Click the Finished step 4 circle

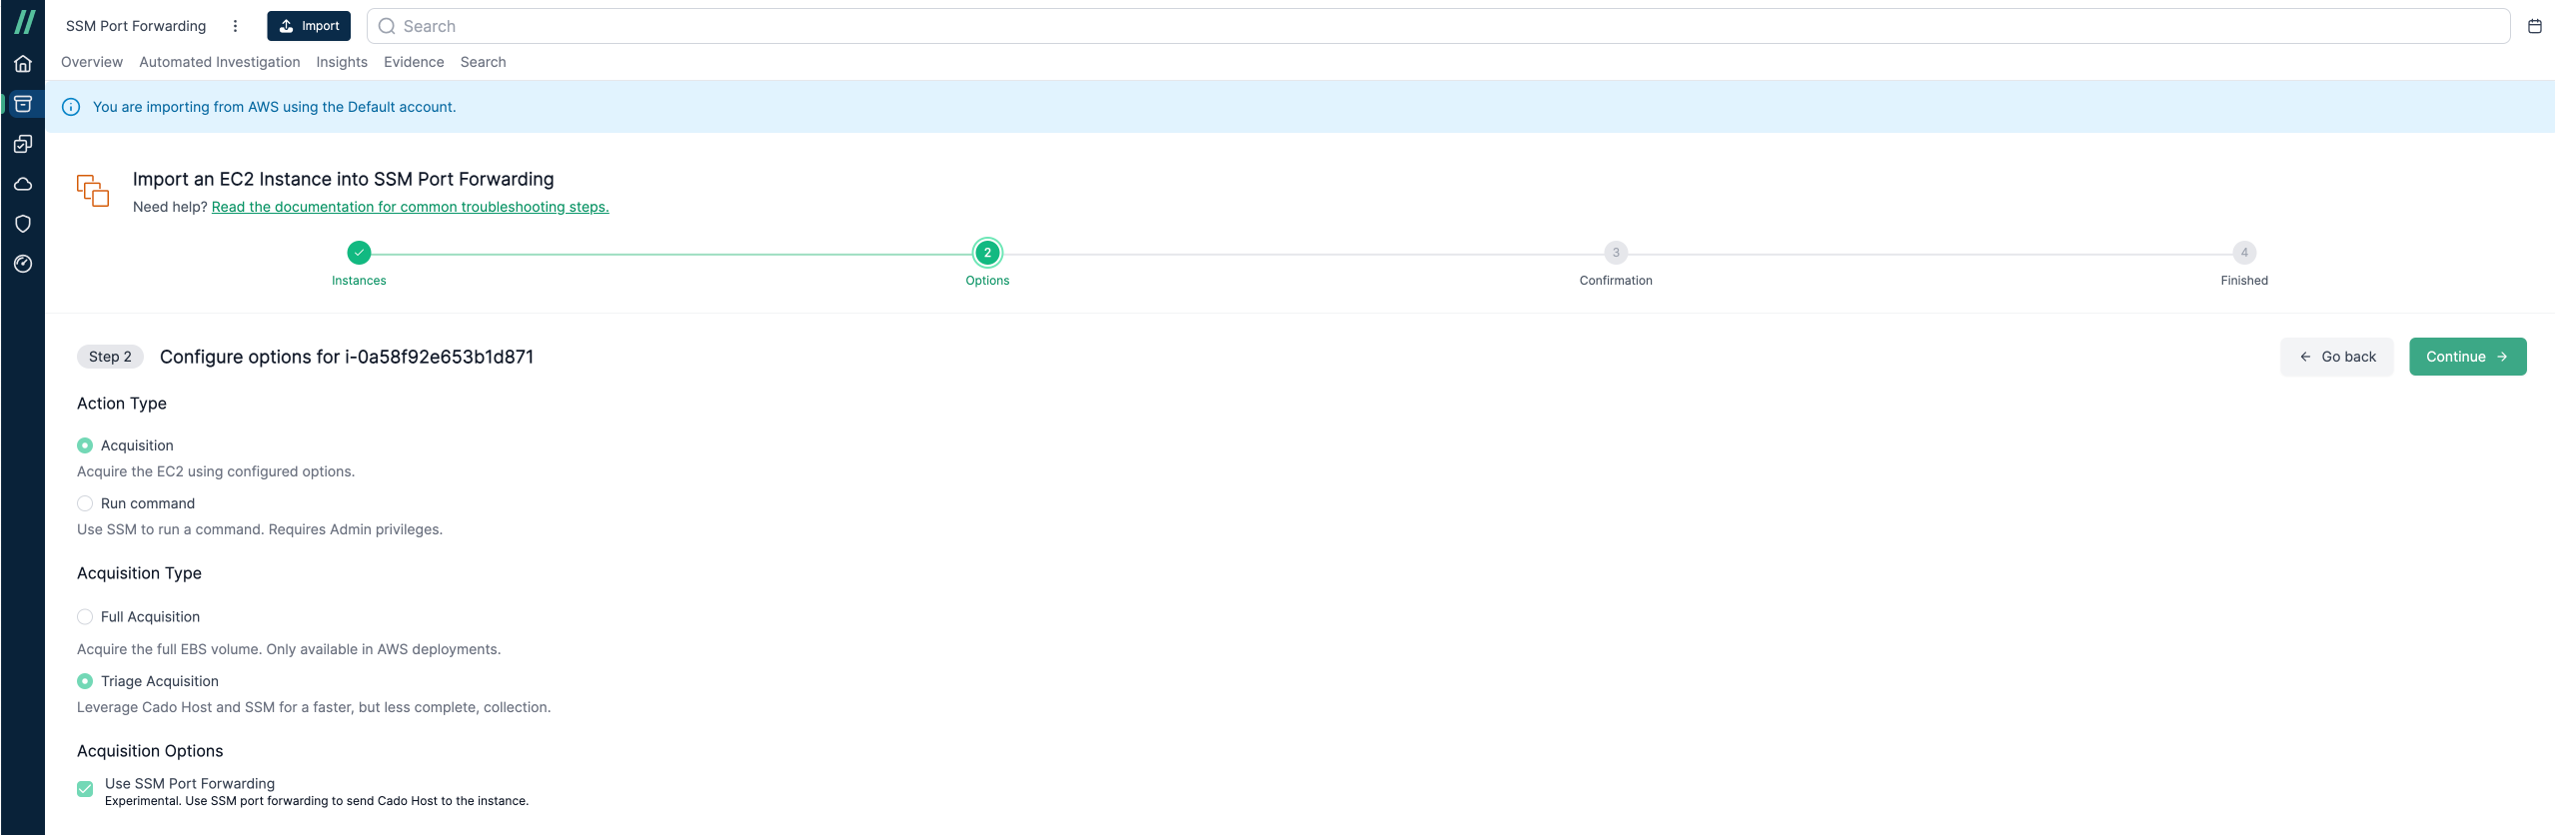pyautogui.click(x=2244, y=253)
